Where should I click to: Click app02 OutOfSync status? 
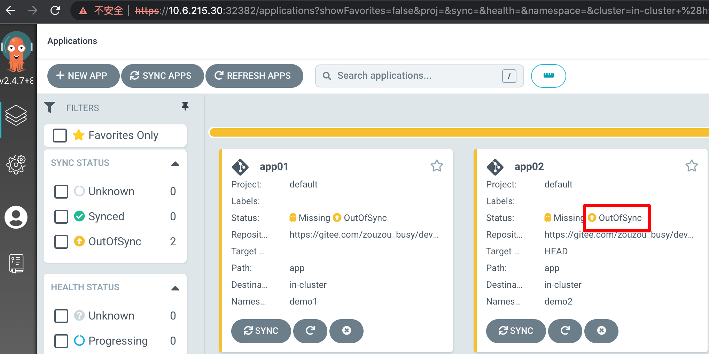[615, 218]
